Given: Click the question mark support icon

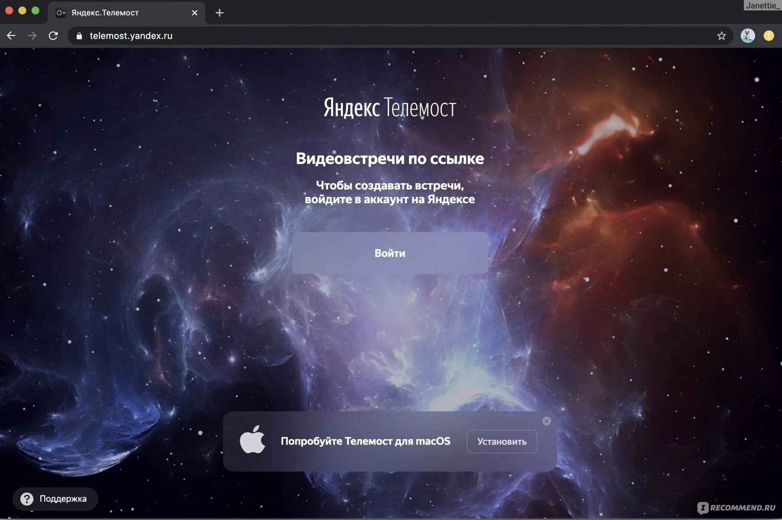Looking at the screenshot, I should (x=27, y=499).
